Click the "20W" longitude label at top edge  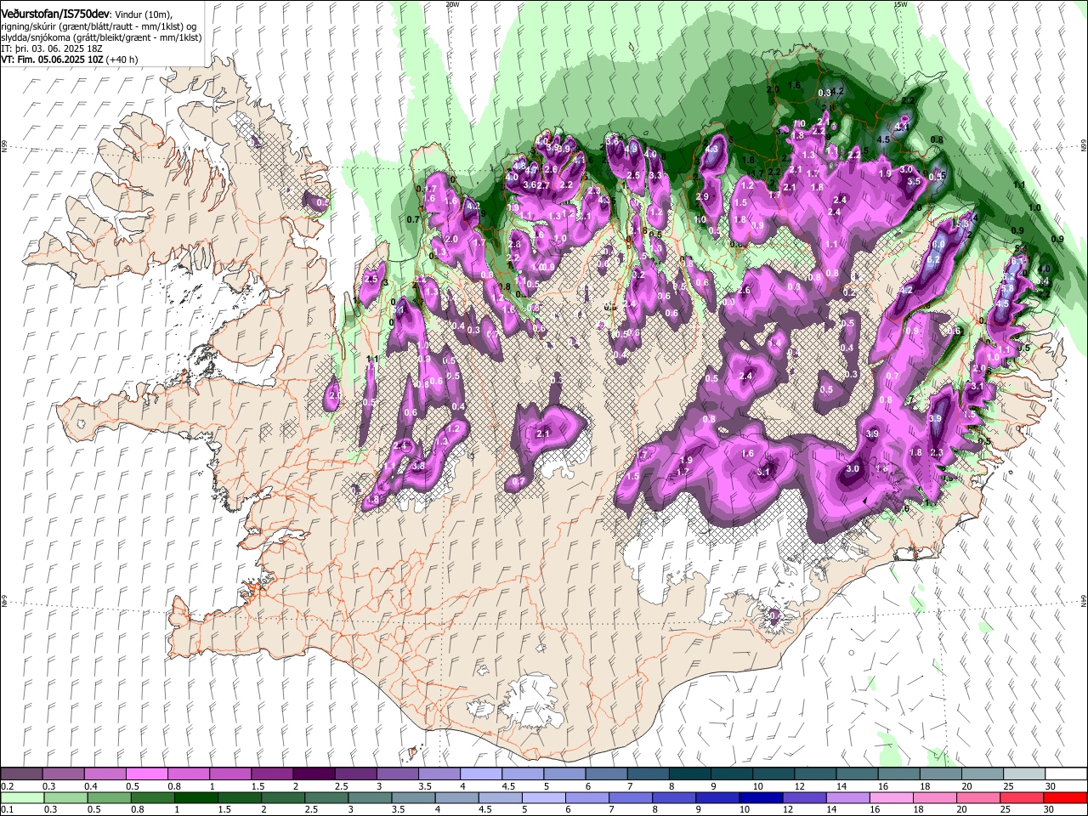point(451,3)
